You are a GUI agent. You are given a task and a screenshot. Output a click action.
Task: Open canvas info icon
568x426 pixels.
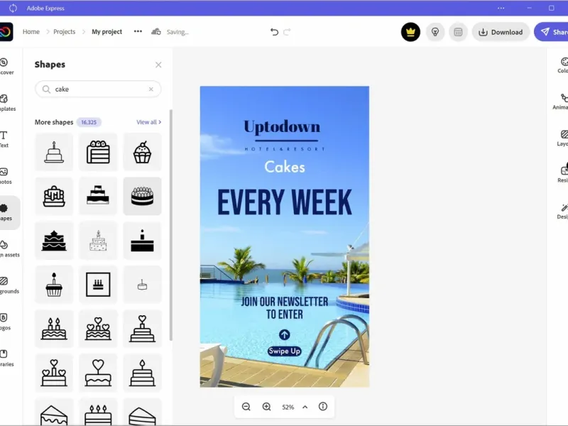coord(323,406)
